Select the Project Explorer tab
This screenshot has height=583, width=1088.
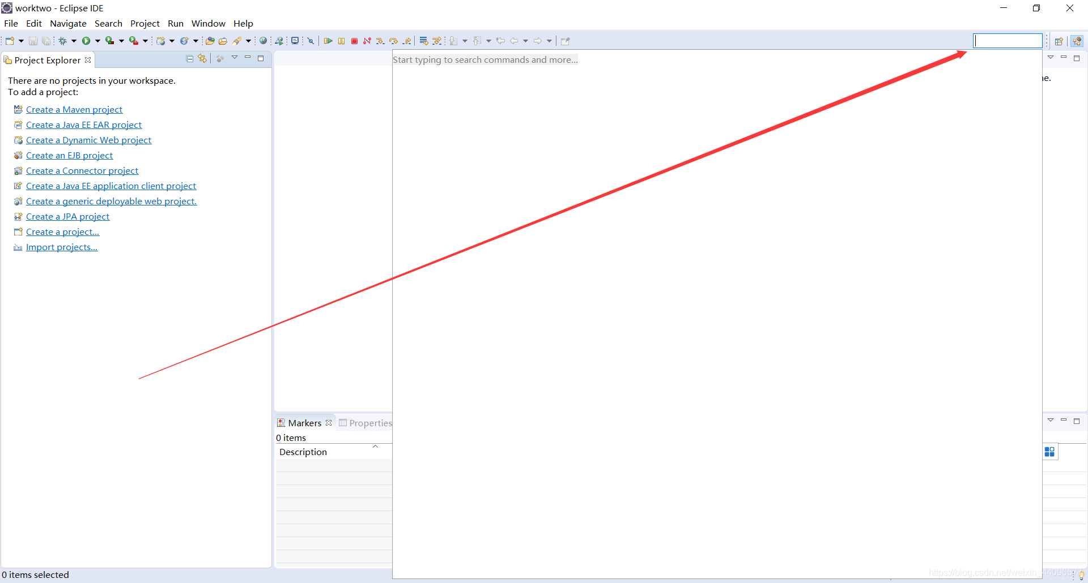point(47,60)
